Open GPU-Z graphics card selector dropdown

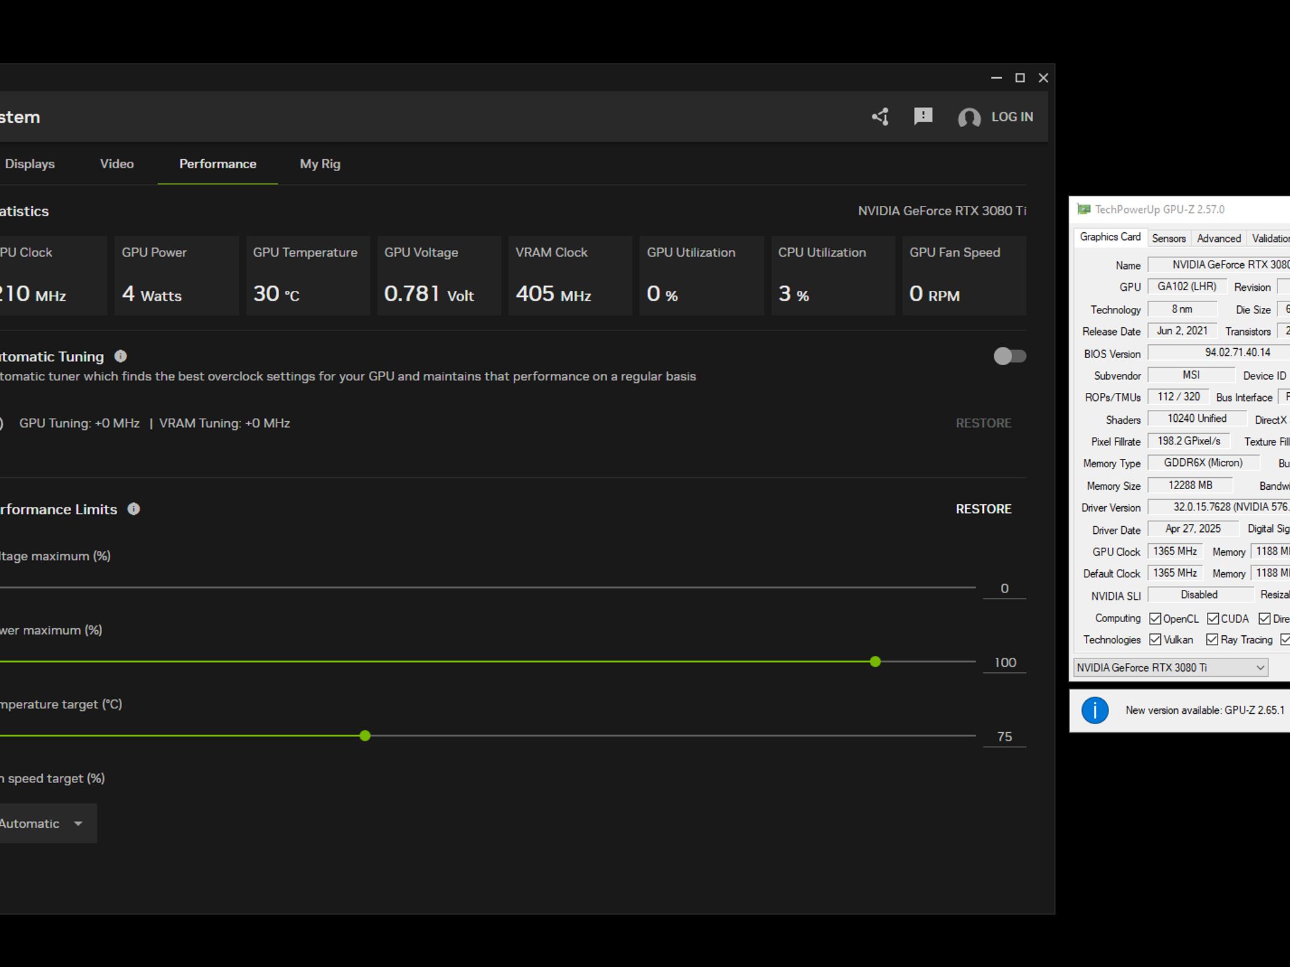click(1170, 667)
